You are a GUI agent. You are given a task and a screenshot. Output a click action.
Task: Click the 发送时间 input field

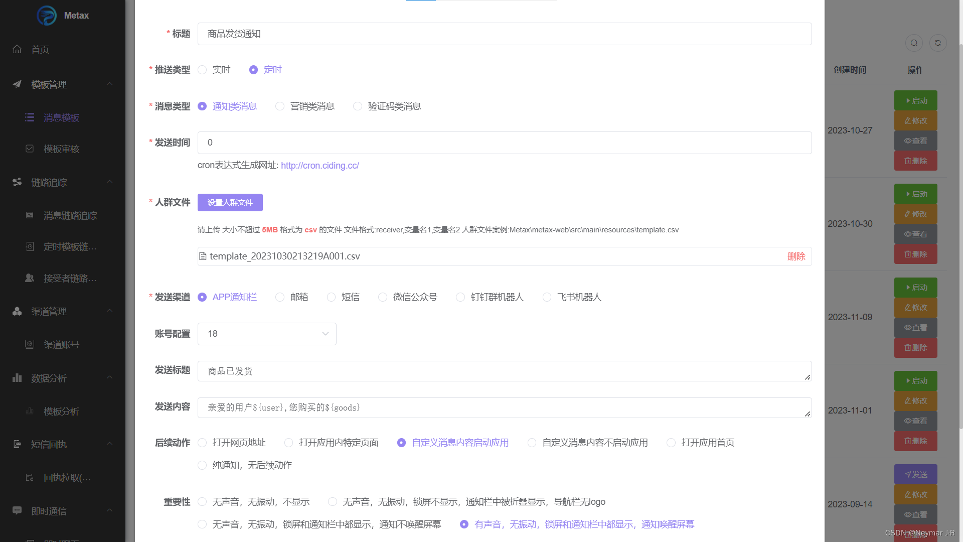(504, 143)
